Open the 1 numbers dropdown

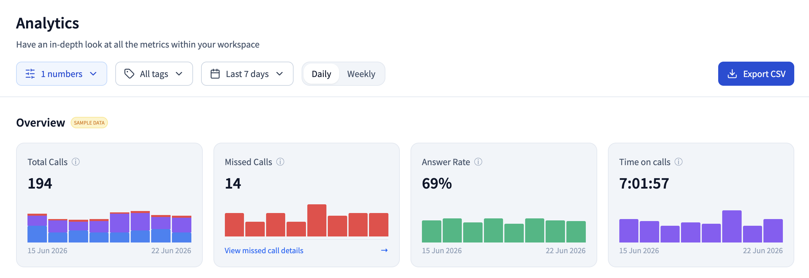62,74
